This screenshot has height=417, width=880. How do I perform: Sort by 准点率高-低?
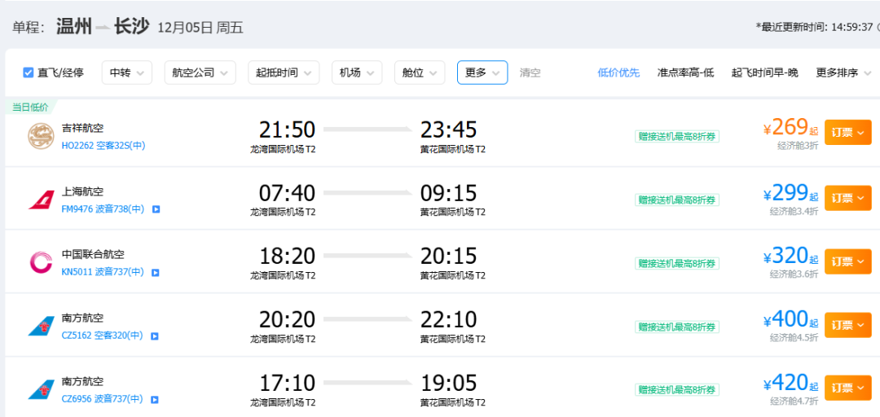(685, 72)
